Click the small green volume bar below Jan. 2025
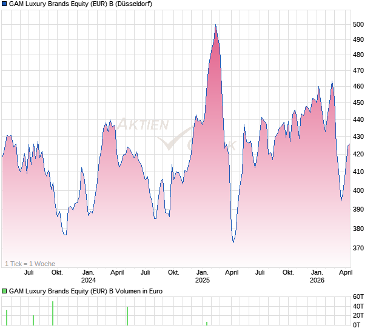 point(207,323)
